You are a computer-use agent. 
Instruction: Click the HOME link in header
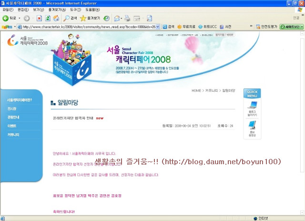point(160,35)
